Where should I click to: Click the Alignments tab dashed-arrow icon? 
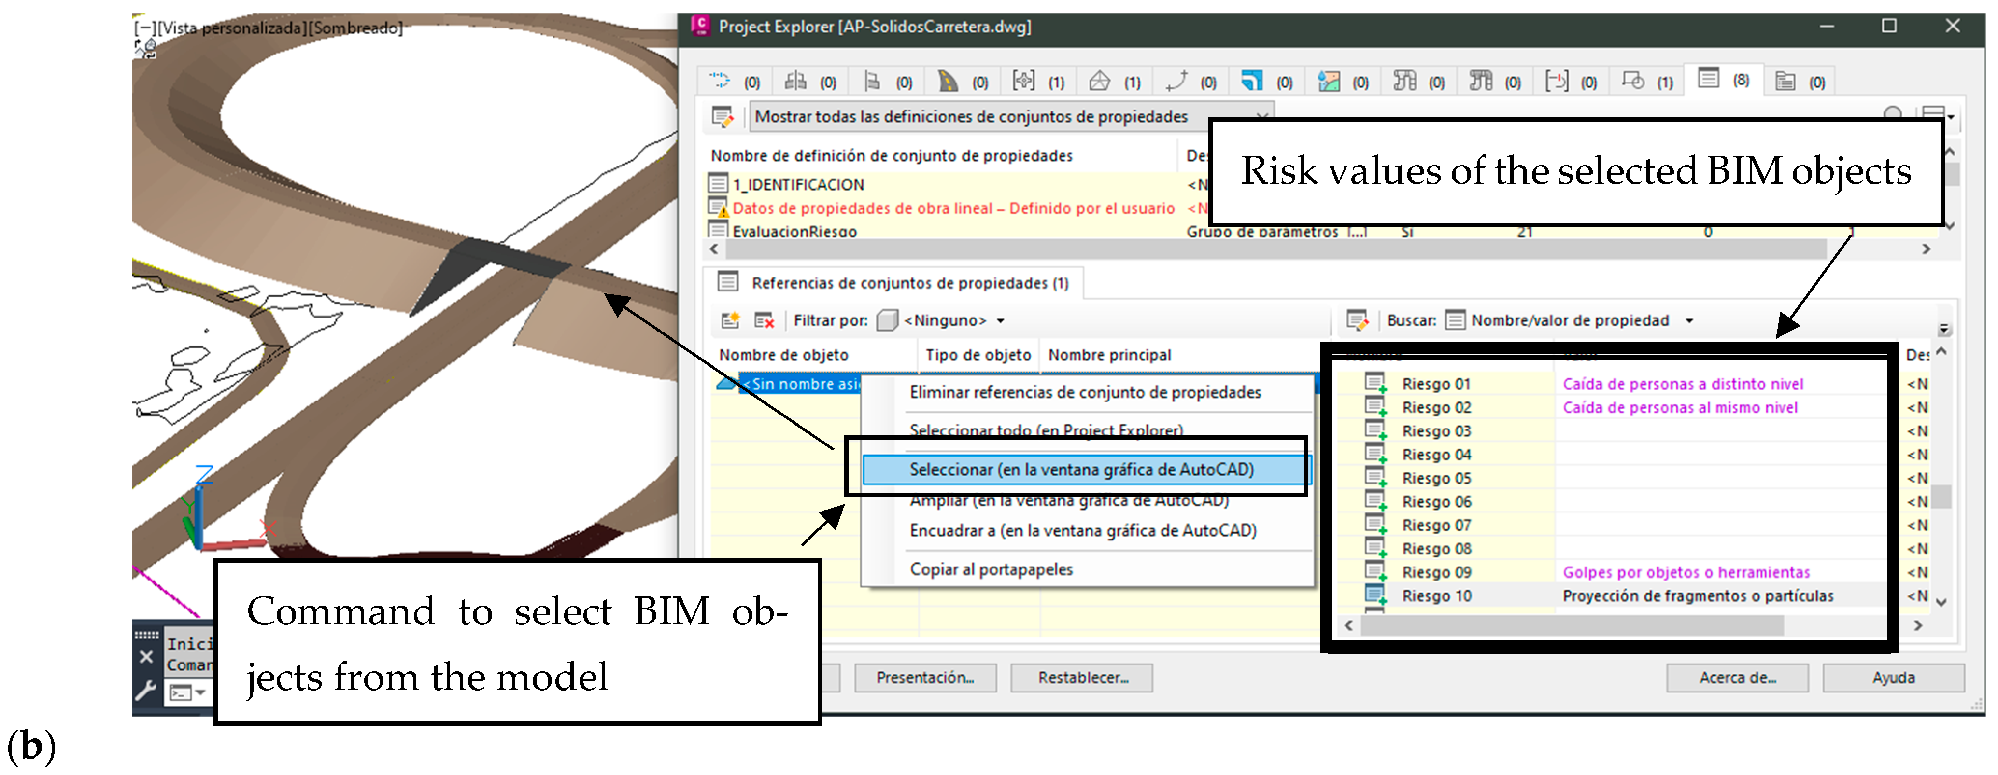(719, 81)
